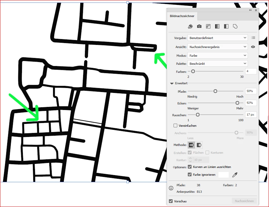Click the Rauschen slider handle
The image size is (269, 207).
click(x=198, y=115)
